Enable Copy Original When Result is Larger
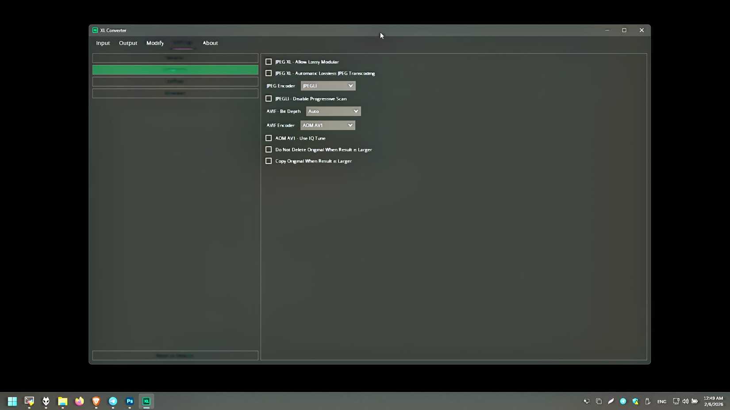The height and width of the screenshot is (410, 730). tap(269, 161)
